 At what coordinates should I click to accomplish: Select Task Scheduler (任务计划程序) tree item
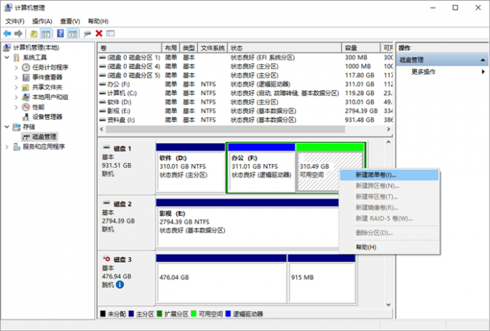[x=45, y=68]
